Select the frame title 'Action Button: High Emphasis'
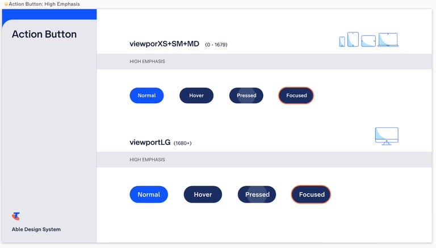The width and height of the screenshot is (436, 248). [44, 4]
